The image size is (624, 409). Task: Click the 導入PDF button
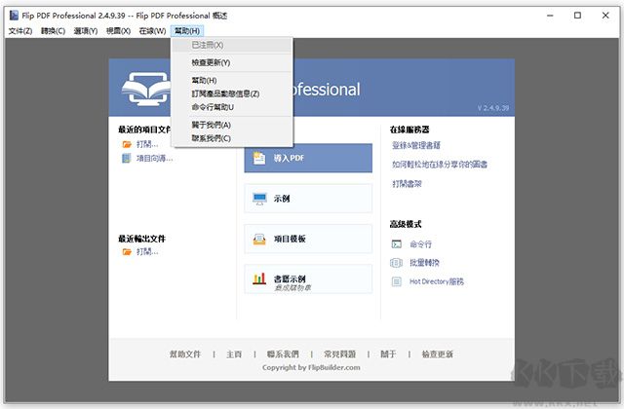point(308,158)
